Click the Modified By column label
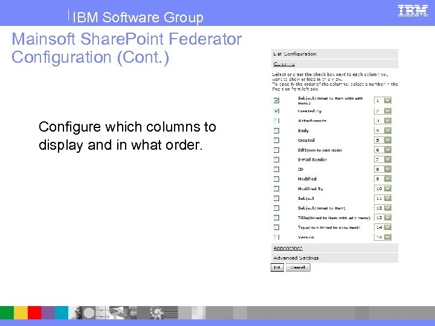This screenshot has height=326, width=435. 311,189
